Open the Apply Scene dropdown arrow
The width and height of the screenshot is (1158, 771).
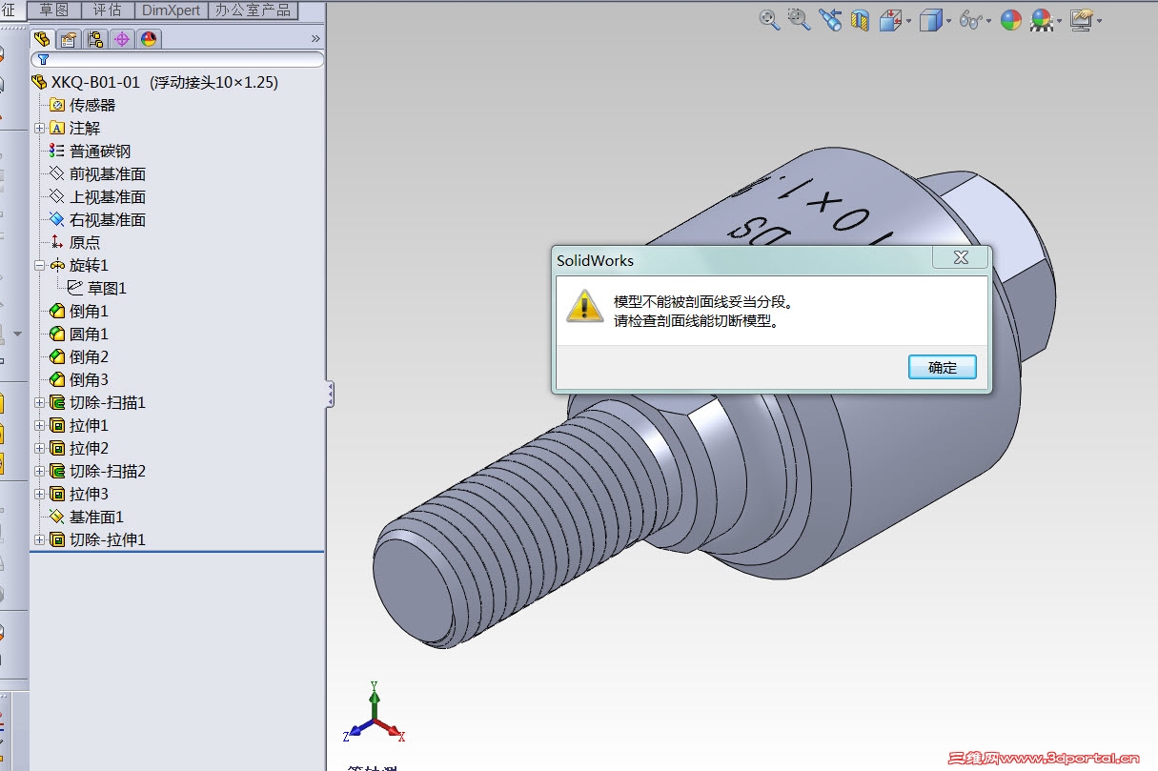(1059, 21)
